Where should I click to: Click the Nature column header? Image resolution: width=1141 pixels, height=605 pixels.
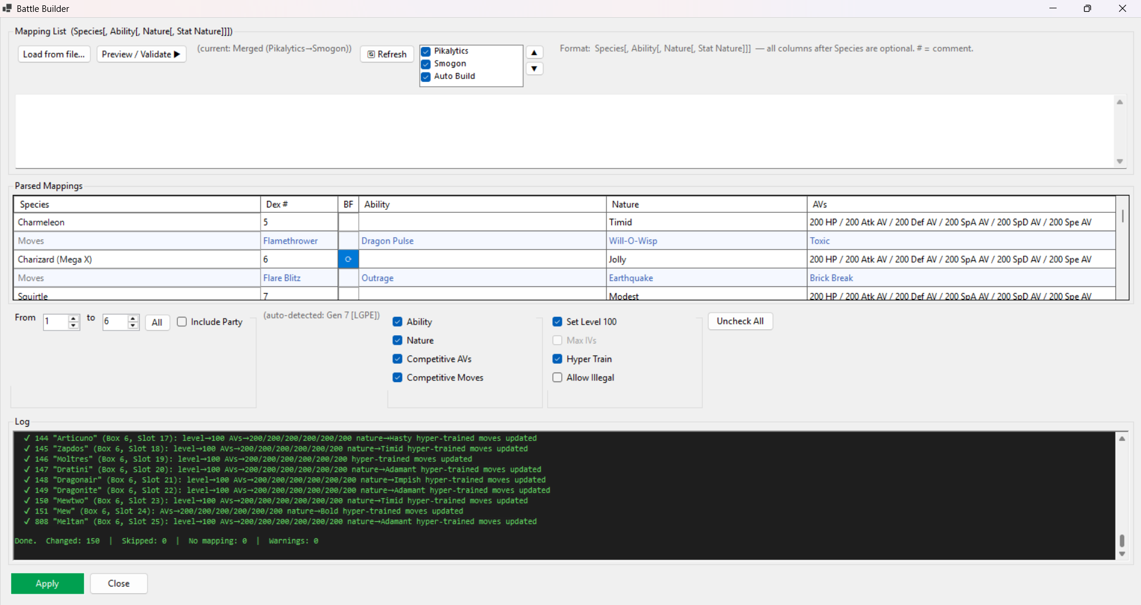coord(706,204)
